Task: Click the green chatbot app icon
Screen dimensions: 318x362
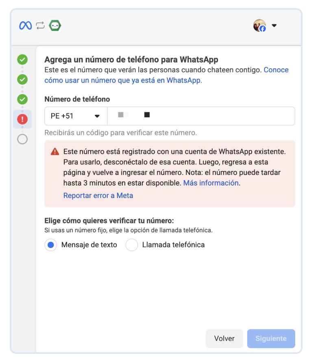Action: point(55,26)
